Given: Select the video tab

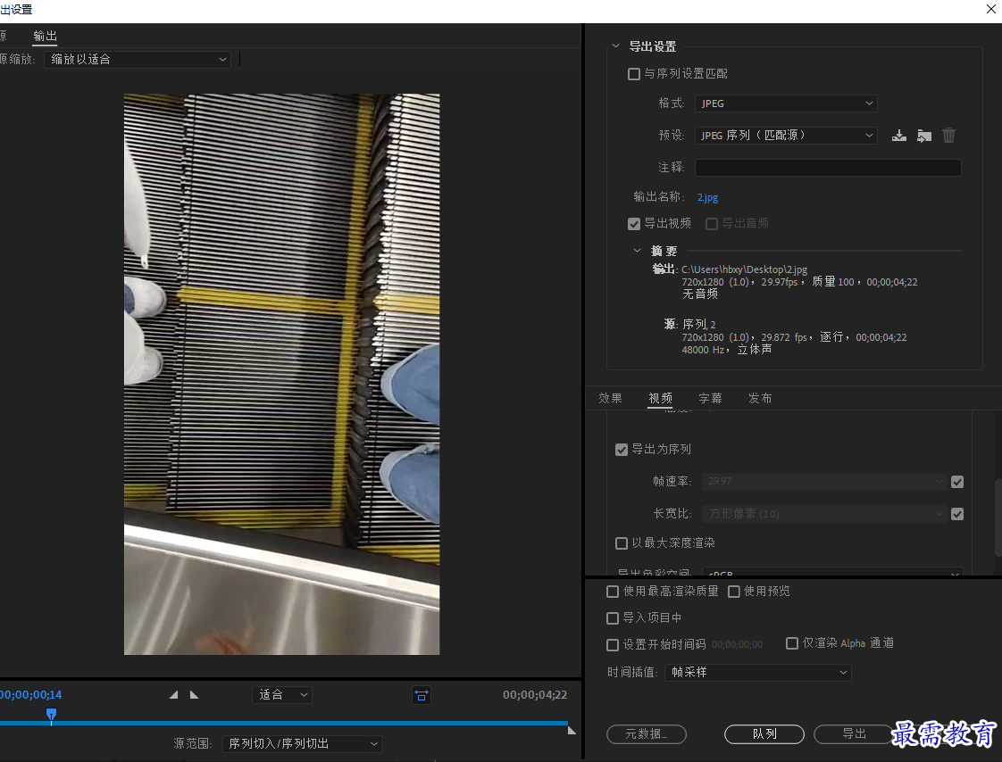Looking at the screenshot, I should click(660, 399).
